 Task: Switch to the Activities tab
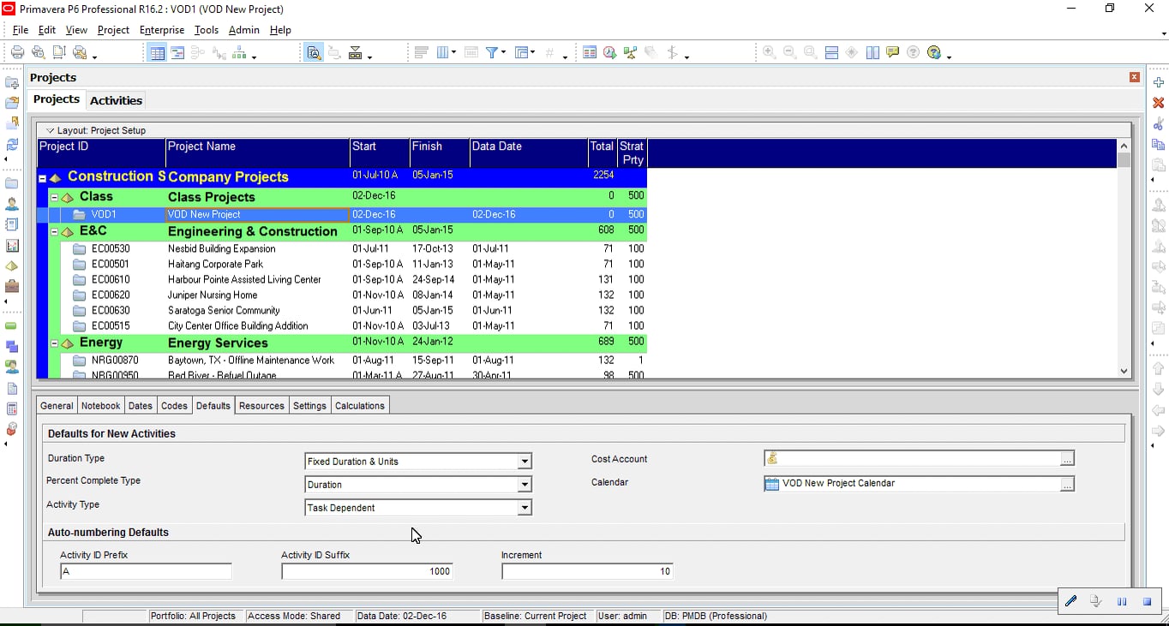(116, 100)
